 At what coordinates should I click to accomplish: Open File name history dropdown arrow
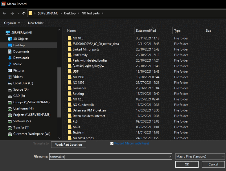click(170, 157)
